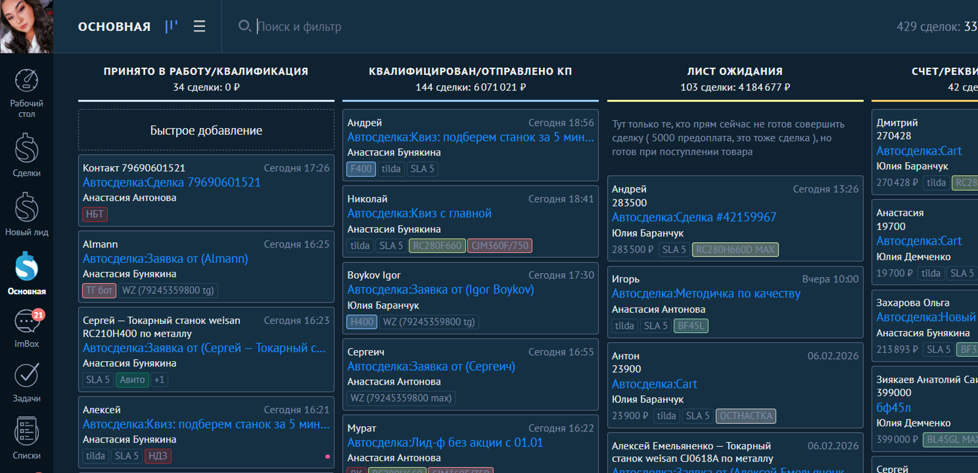This screenshot has width=978, height=473.
Task: Click the Быстрое добавление button
Action: (206, 130)
